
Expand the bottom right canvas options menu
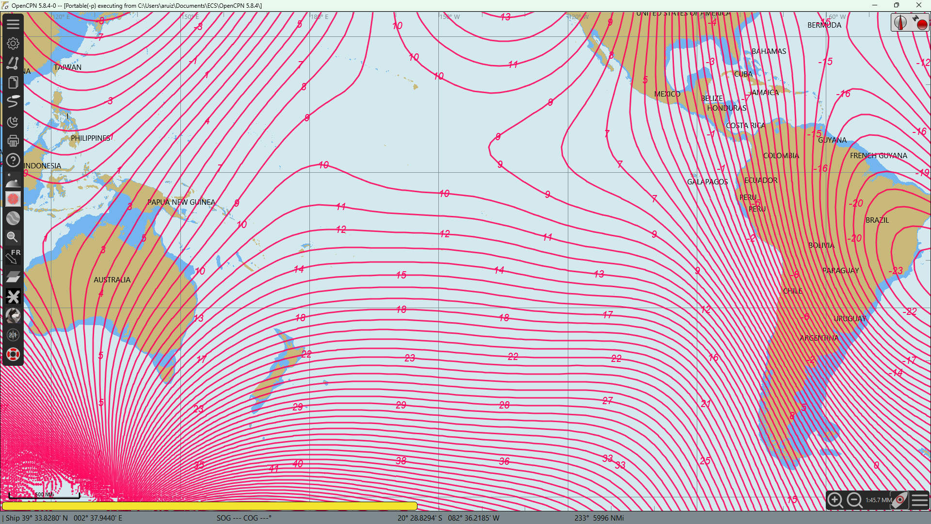tap(919, 500)
